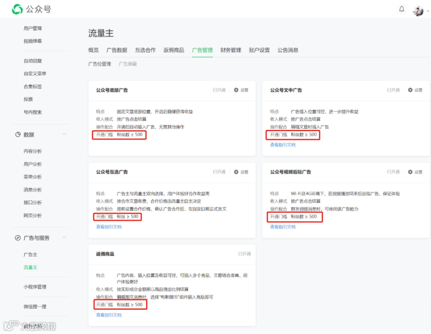This screenshot has width=431, height=334.
Task: Open 内容分析 under 数据
Action: [33, 151]
